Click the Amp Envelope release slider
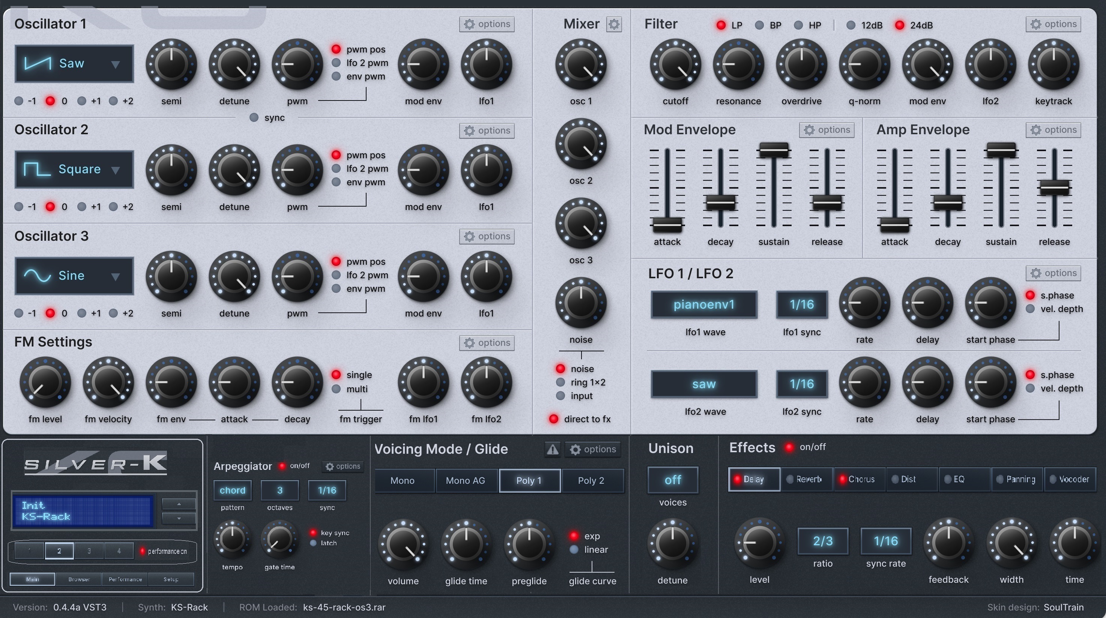 1054,188
